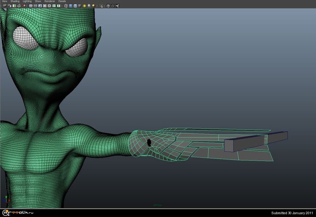
Task: Click the 2D Pan/Zoom icon
Action: tap(24, 6)
